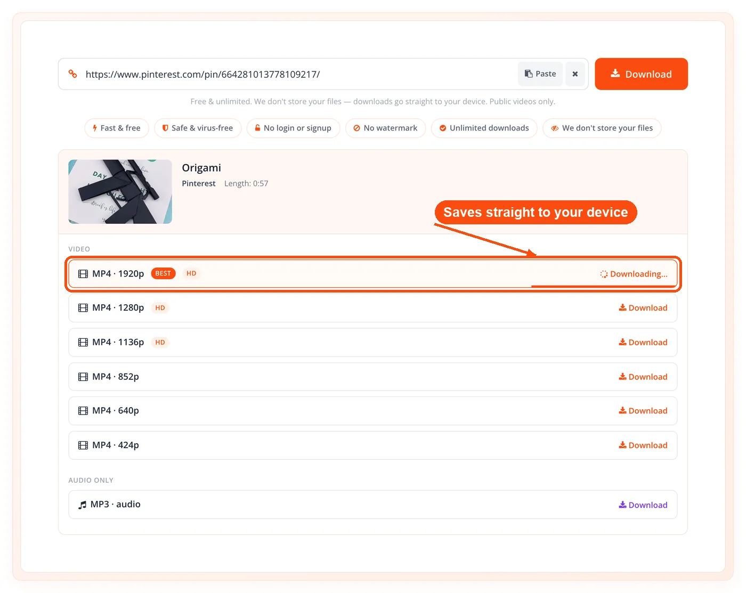Click the film icon for MP4 · 640p
Viewport: 746px width, 593px height.
[83, 411]
